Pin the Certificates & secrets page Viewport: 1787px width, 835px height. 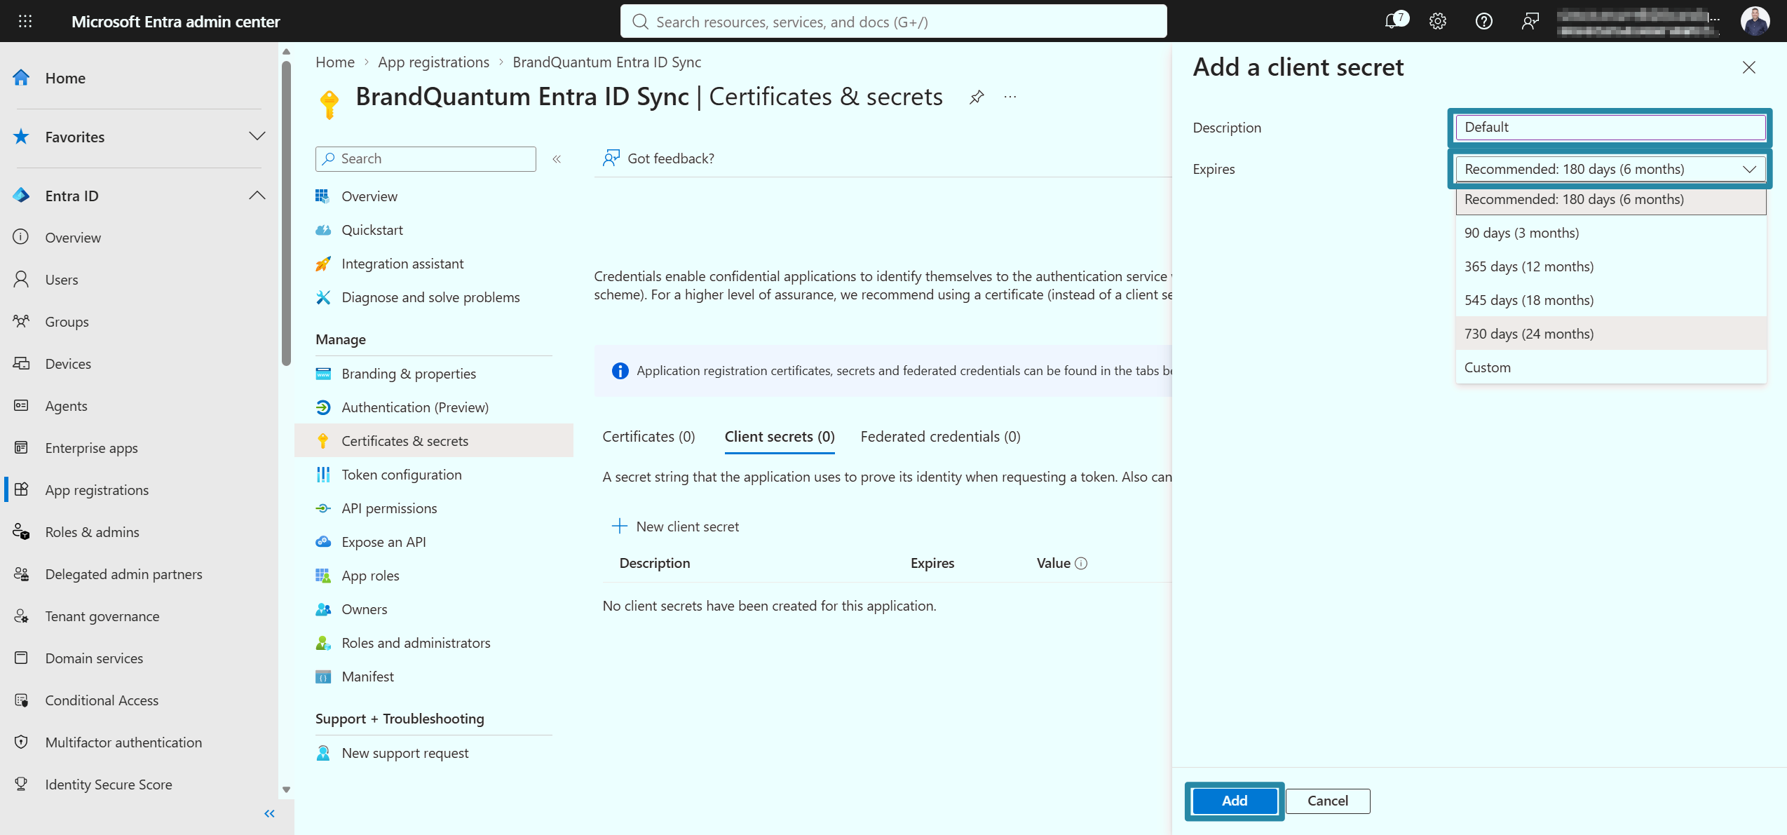coord(977,97)
